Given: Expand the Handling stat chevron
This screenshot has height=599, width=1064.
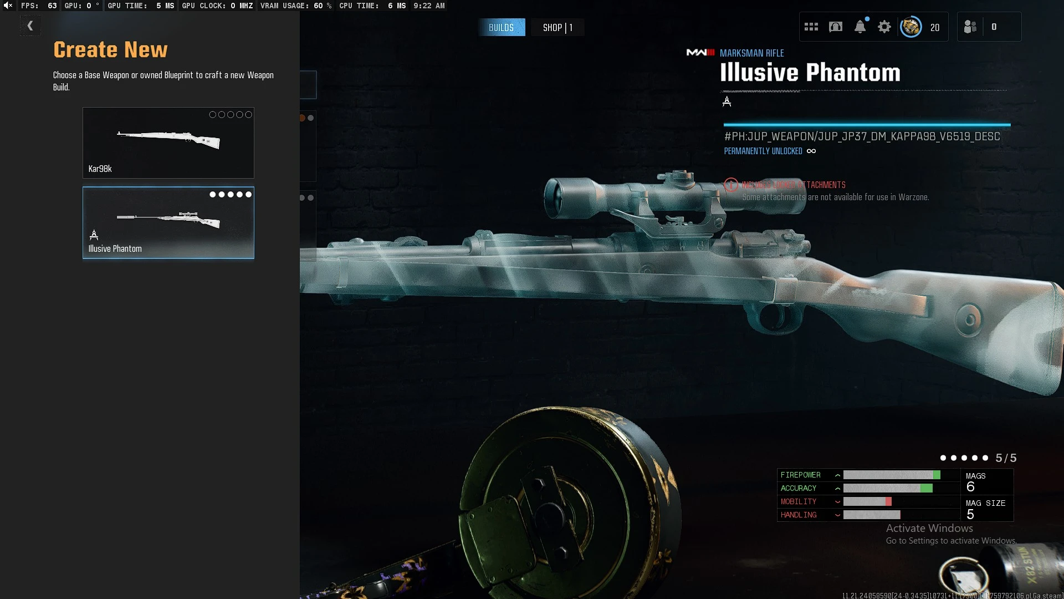Looking at the screenshot, I should point(837,515).
